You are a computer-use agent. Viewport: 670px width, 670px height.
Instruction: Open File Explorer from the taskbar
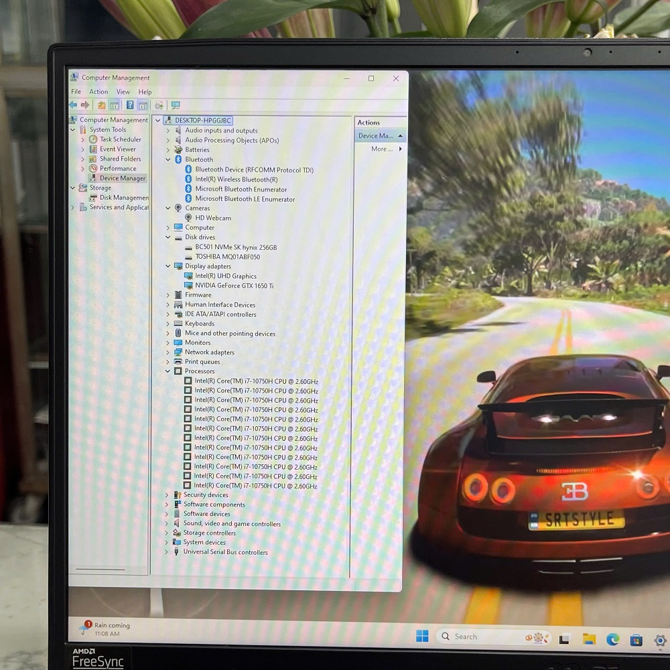589,639
